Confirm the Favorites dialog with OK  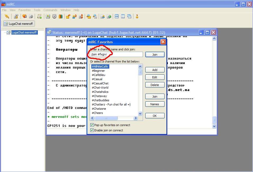(x=155, y=116)
